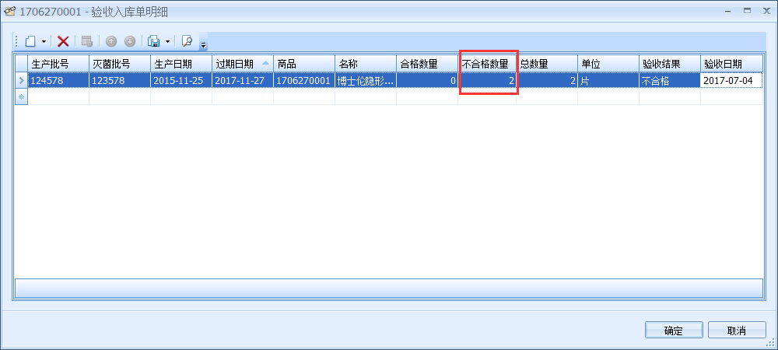Click the move down arrow icon
The height and width of the screenshot is (350, 778).
[130, 42]
